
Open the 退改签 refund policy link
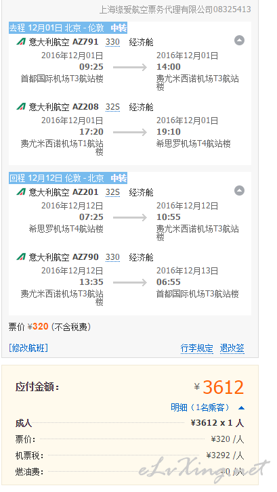click(232, 348)
